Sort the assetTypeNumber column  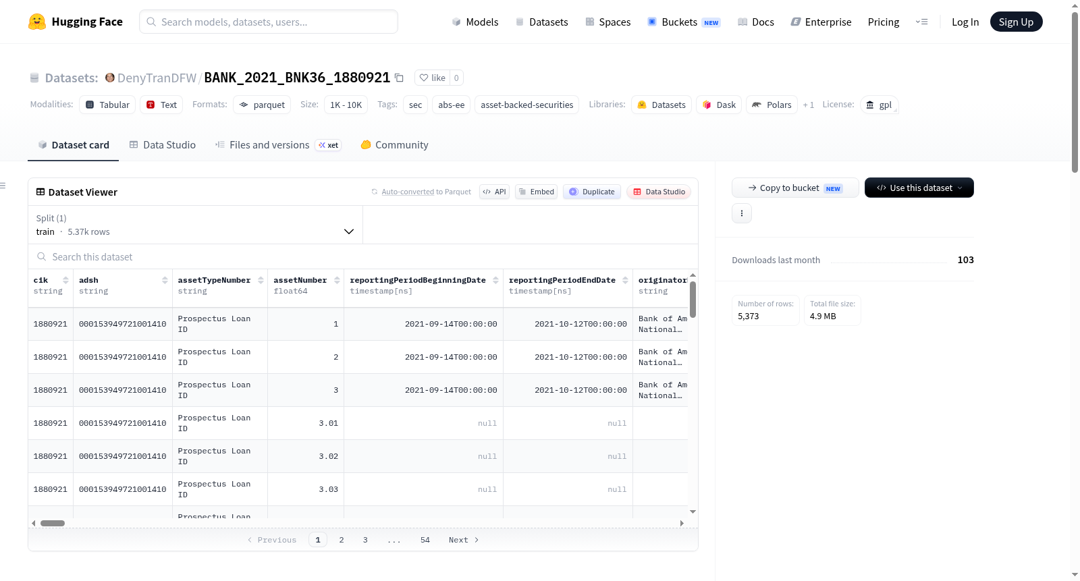[261, 280]
